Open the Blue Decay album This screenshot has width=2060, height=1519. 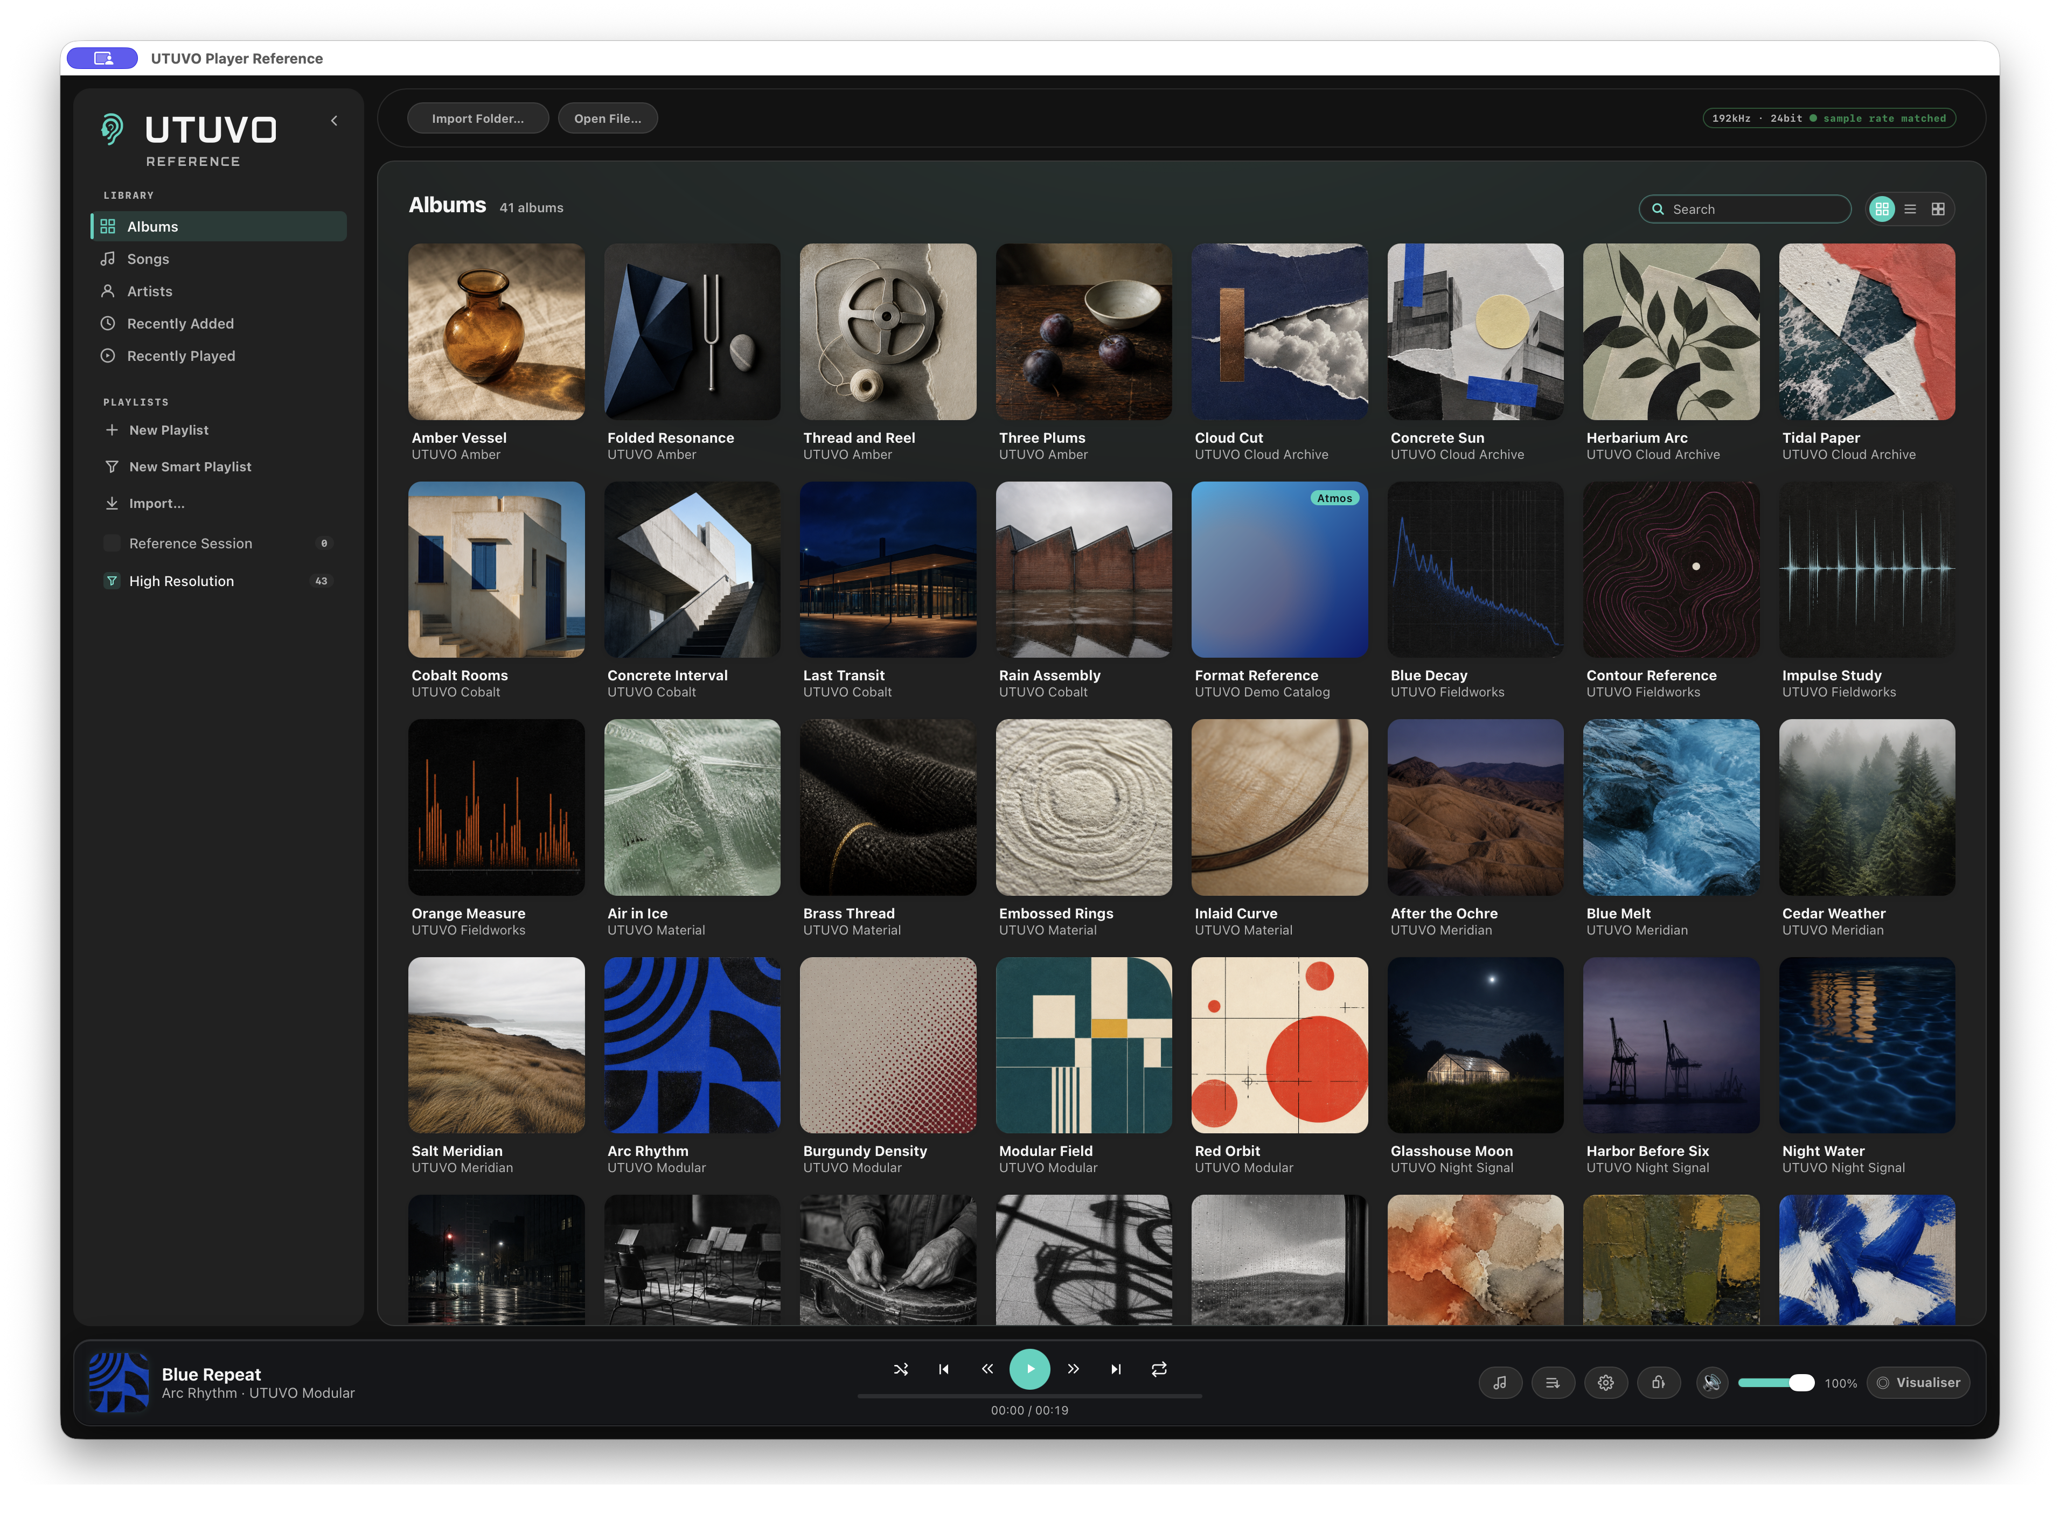pyautogui.click(x=1475, y=570)
